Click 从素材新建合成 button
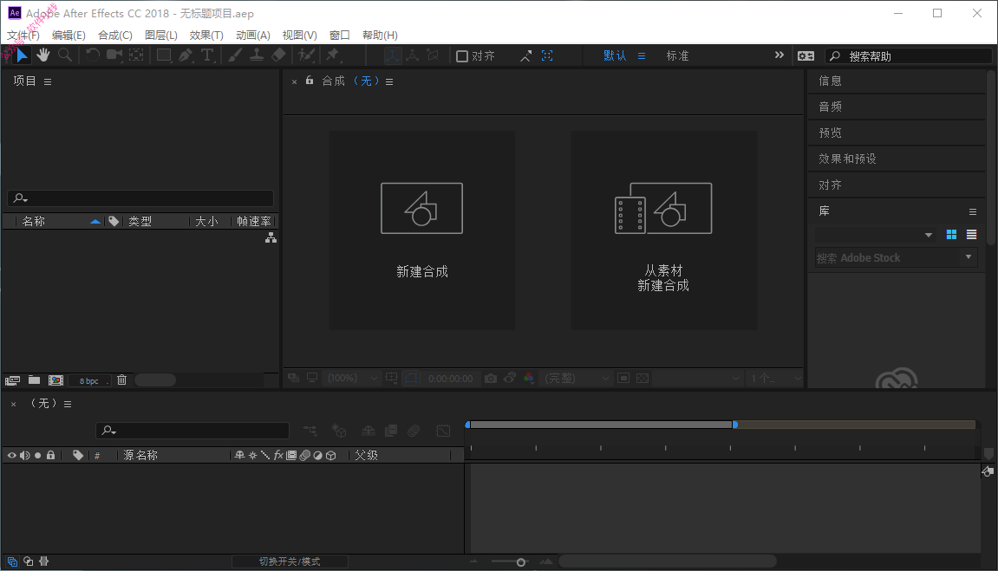Screen dimensions: 998x571 pos(664,230)
